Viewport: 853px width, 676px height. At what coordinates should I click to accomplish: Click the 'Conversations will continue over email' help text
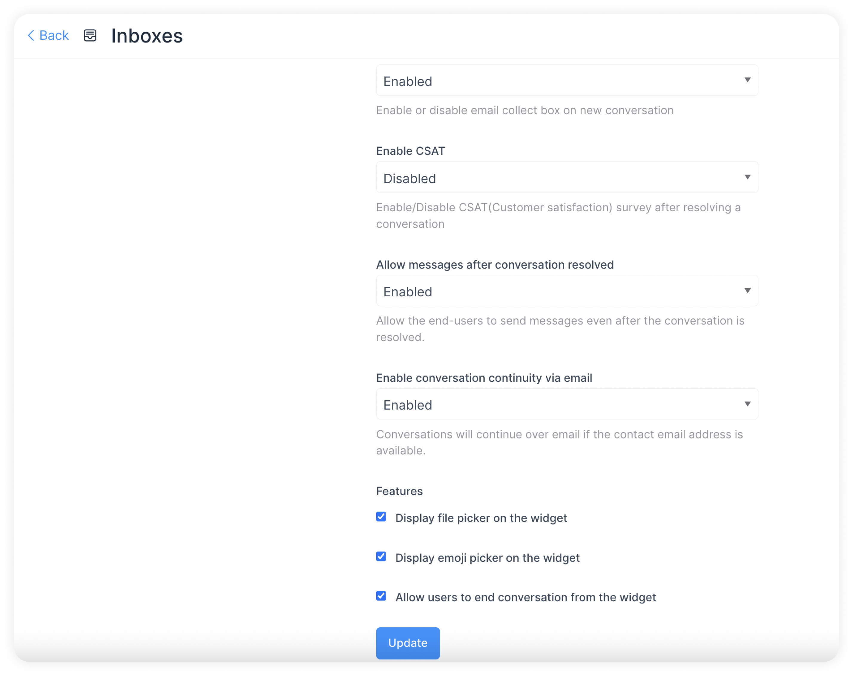(559, 442)
